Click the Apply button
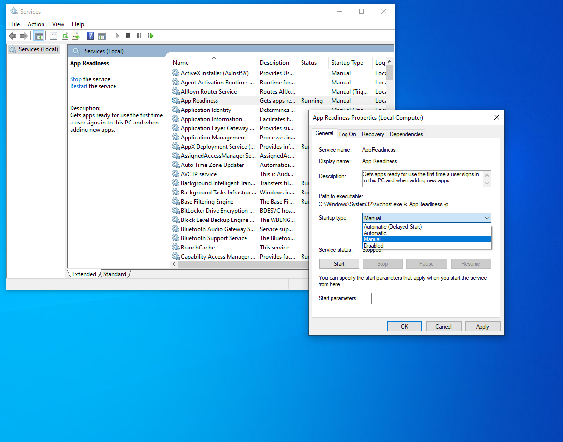The height and width of the screenshot is (442, 563). click(483, 327)
